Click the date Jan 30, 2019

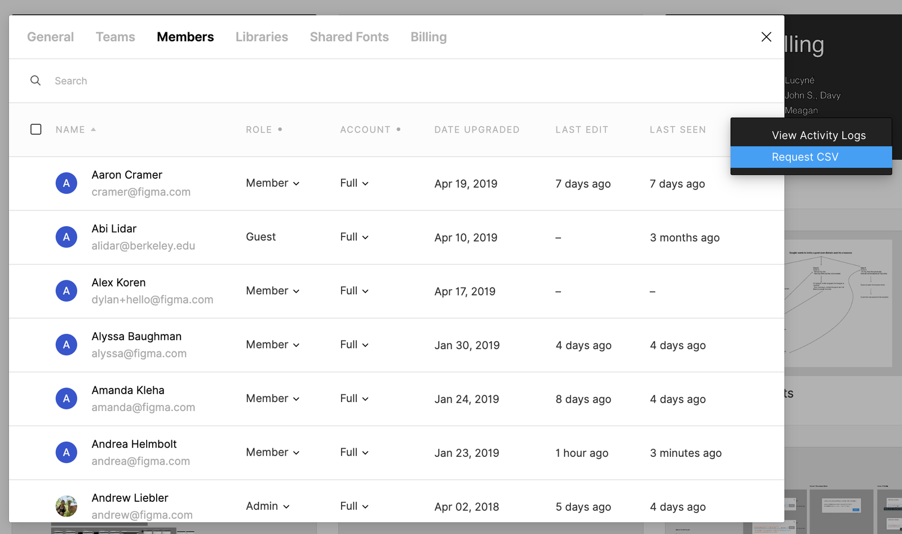[467, 345]
